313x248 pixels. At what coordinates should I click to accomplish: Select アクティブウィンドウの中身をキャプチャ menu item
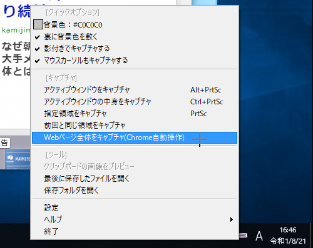click(x=135, y=102)
